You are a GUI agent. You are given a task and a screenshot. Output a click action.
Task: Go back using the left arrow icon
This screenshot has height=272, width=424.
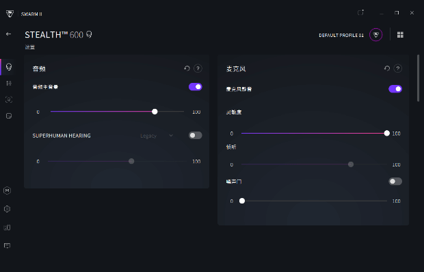9,34
